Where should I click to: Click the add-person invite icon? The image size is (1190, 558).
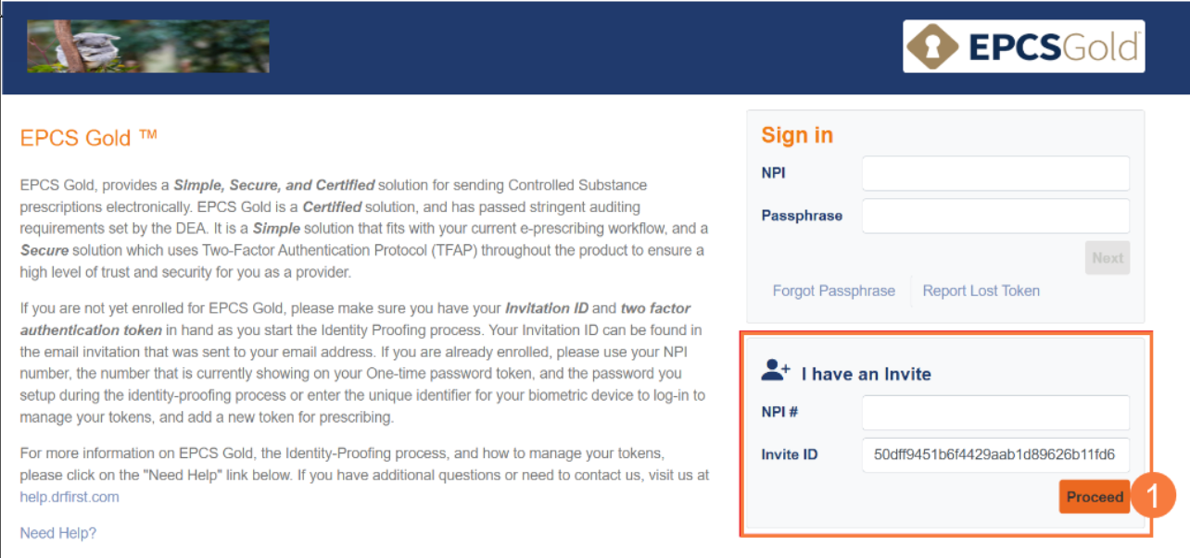pyautogui.click(x=775, y=372)
